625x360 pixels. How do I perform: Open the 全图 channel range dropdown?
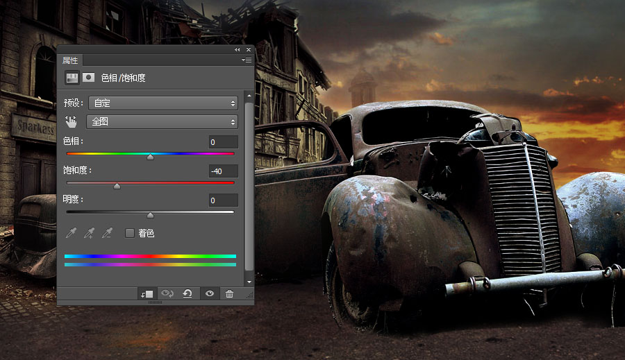click(162, 121)
